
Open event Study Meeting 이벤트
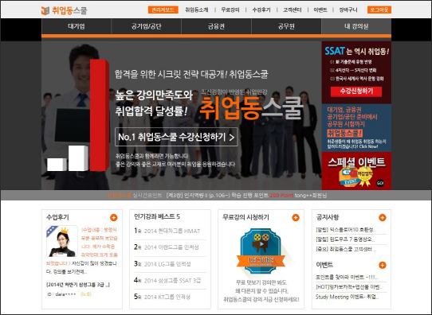pos(348,297)
